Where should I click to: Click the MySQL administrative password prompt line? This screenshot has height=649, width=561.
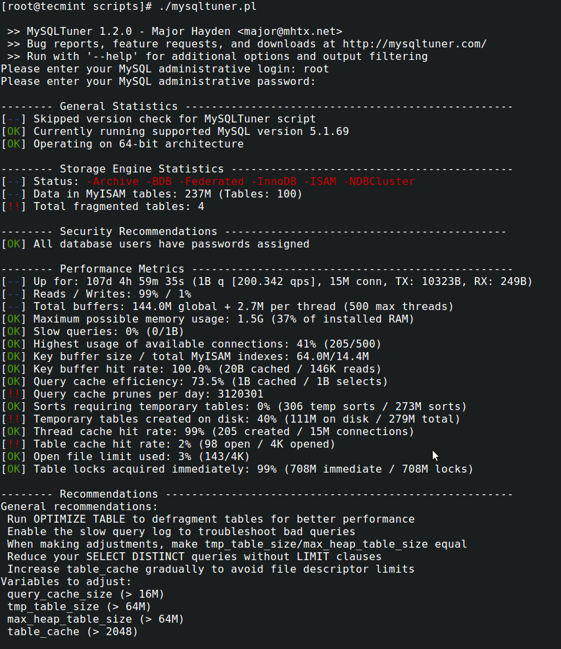[158, 82]
